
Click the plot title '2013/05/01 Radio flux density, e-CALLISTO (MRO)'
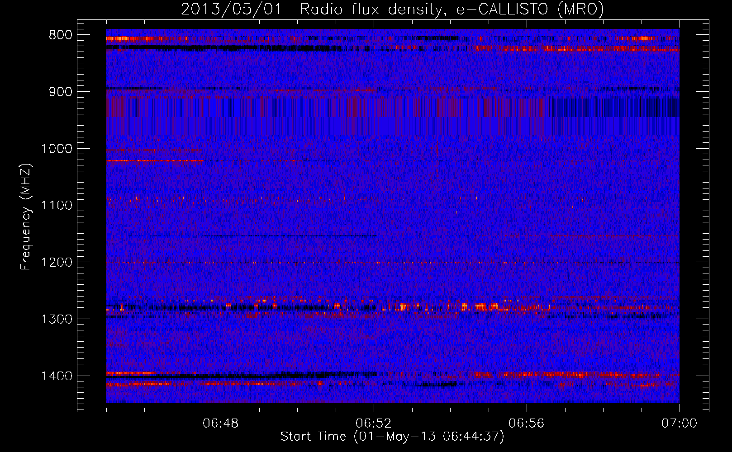(392, 9)
